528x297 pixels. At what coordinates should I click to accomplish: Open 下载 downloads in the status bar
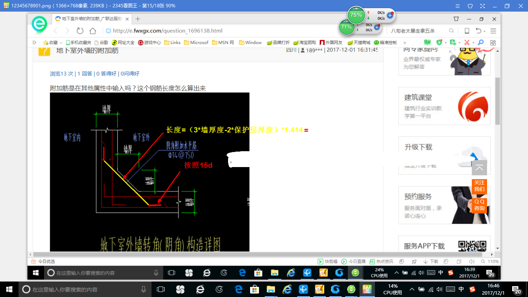tap(431, 262)
